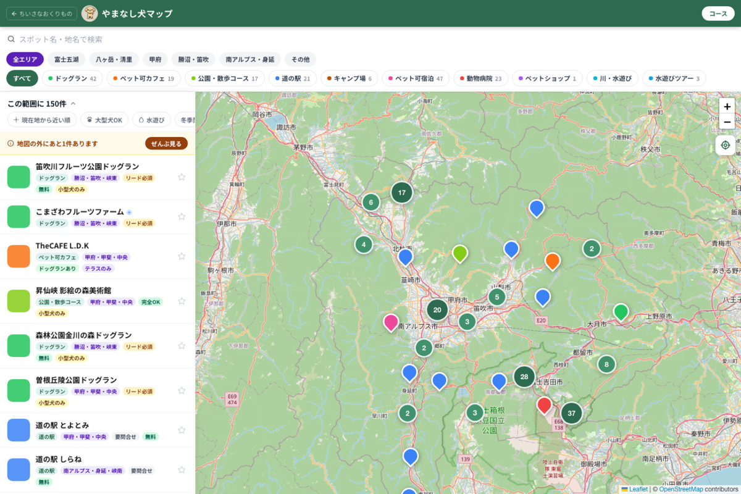Open the 曽根丘陵公園ドッグラン list entry title

(77, 380)
